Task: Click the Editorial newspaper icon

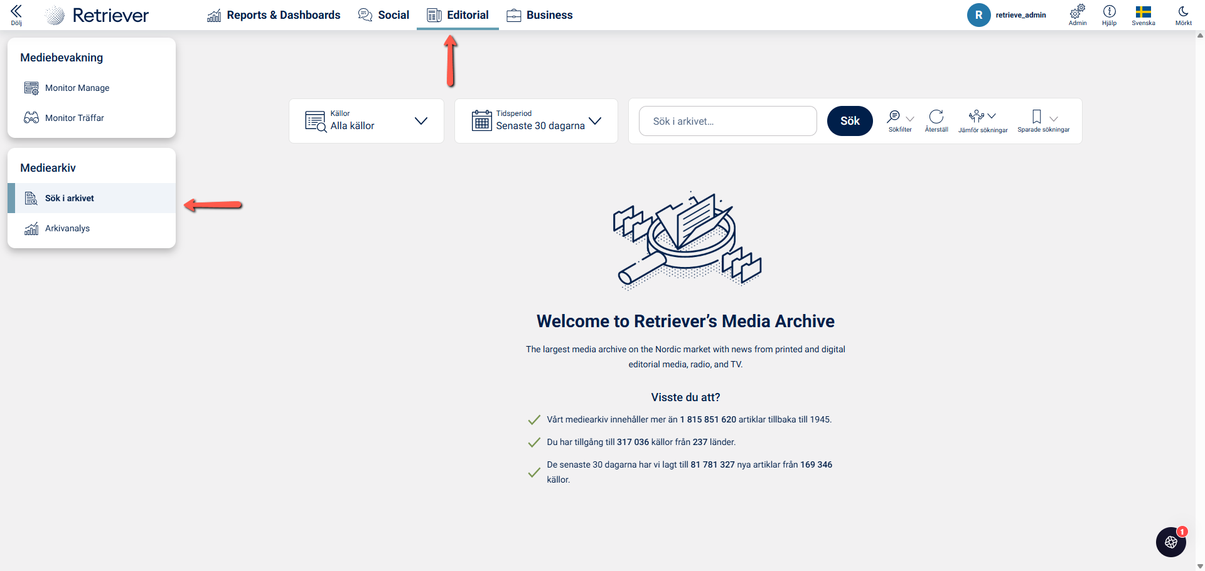Action: click(434, 15)
